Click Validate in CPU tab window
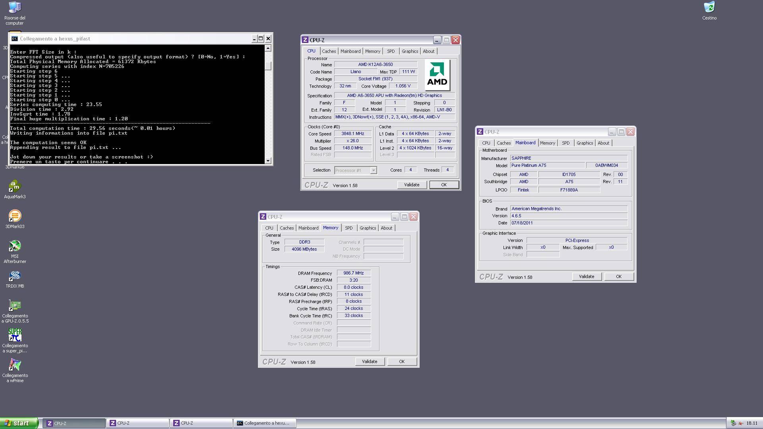 (412, 185)
